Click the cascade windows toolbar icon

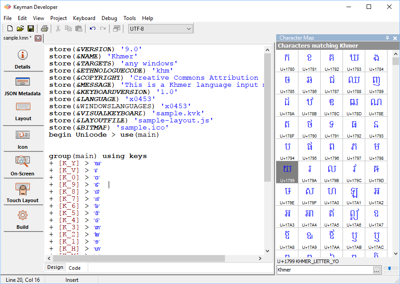click(117, 28)
